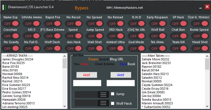
Task: Open the Face Book link
Action: (128, 64)
